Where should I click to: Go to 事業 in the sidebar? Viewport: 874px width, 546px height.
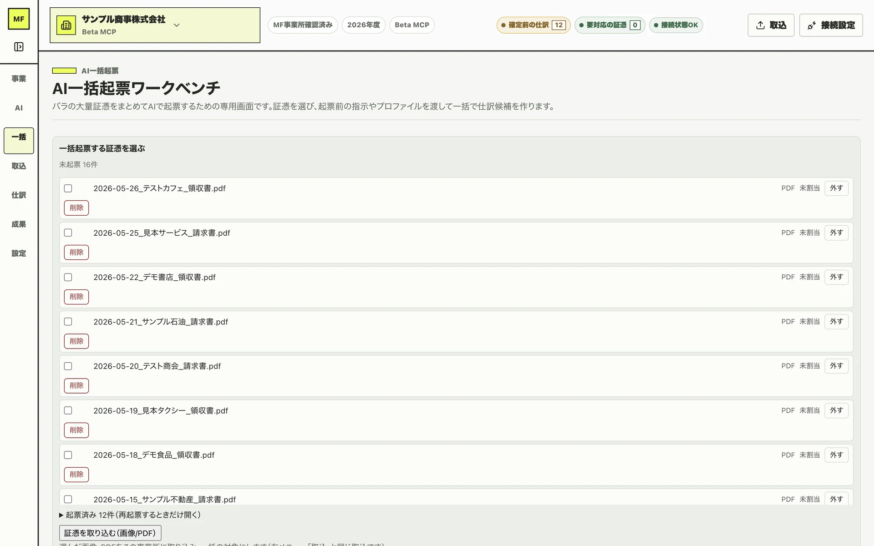pos(19,79)
